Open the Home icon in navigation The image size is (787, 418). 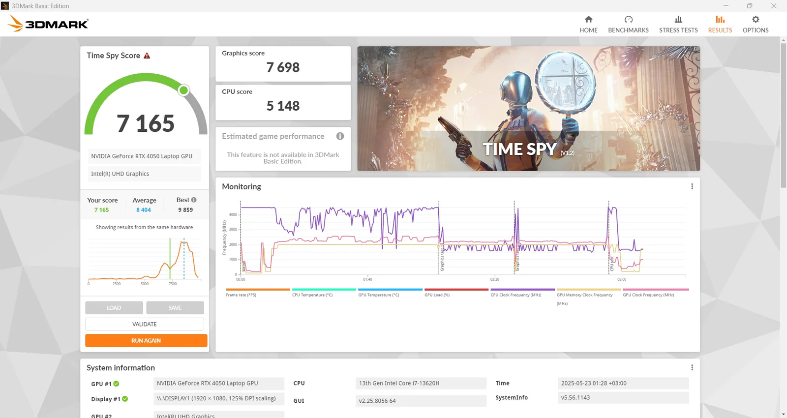(588, 20)
